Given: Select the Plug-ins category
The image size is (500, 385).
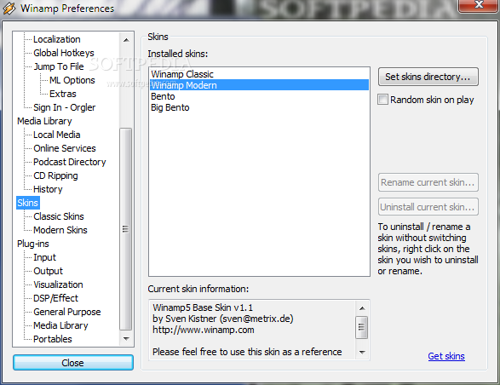Looking at the screenshot, I should click(33, 244).
